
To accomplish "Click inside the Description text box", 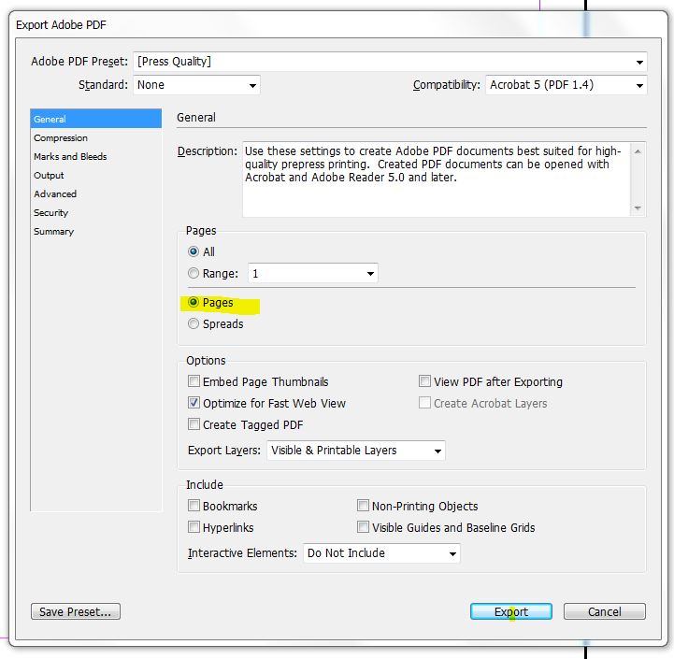I will pos(437,179).
